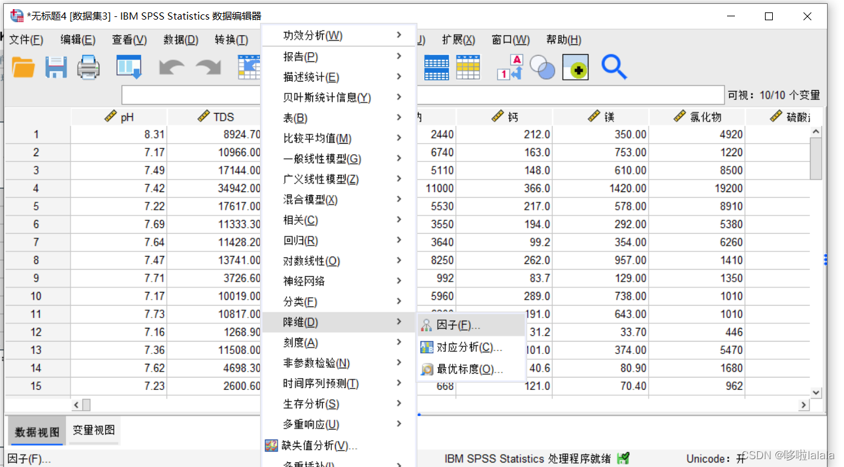Open the 帮助 menu

pos(564,40)
